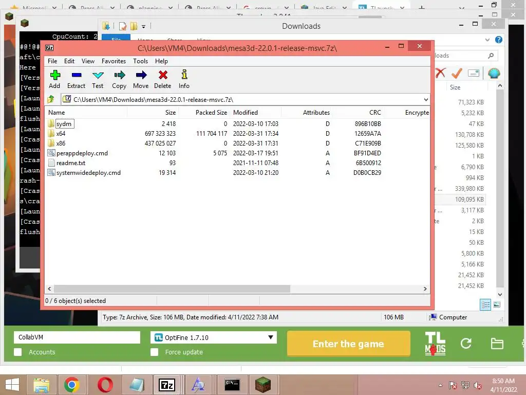Click the orange checkmark icon in Downloads ribbon
This screenshot has width=526, height=395.
tap(457, 73)
